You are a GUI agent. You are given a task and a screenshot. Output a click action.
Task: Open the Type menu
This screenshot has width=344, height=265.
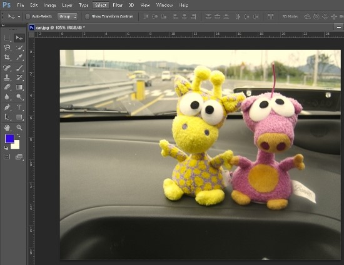click(83, 5)
